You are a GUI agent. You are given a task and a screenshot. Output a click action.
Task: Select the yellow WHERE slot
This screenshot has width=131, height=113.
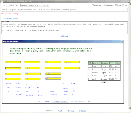pos(33,68)
